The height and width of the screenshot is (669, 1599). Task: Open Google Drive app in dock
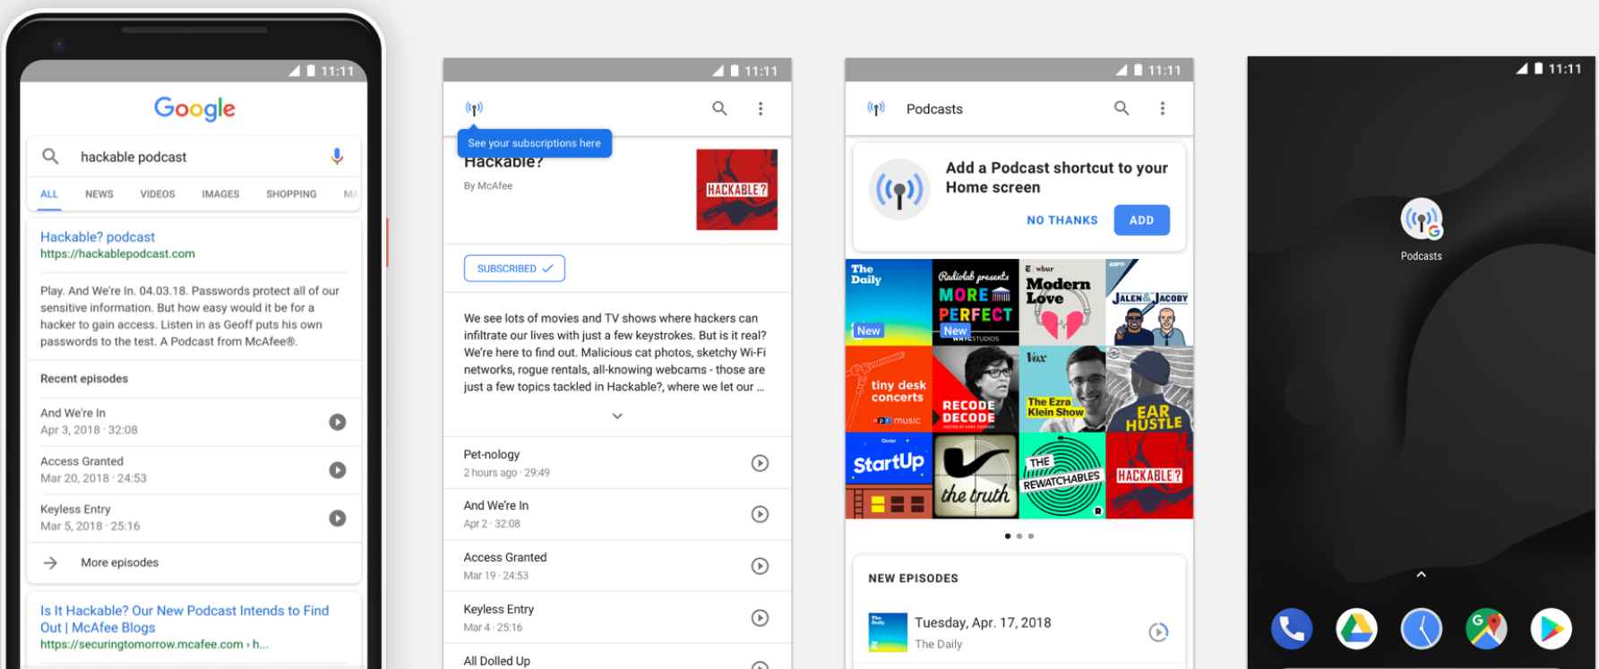[x=1356, y=629]
